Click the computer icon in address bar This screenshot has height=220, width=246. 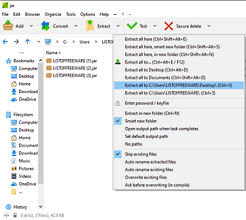(48, 42)
